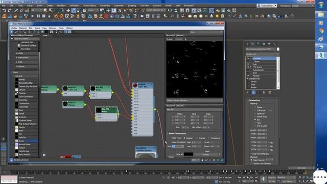Click the Color #1 black swatch
Screen dimensions: 327x184
[x=189, y=154]
